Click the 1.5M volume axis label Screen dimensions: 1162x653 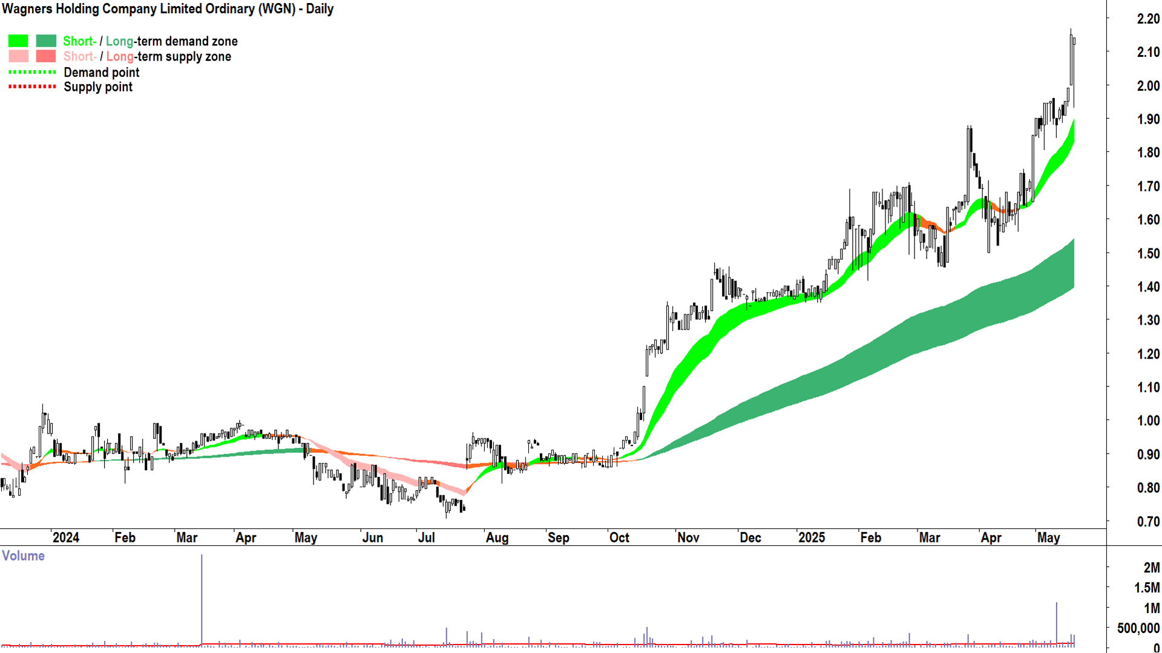[x=1147, y=588]
